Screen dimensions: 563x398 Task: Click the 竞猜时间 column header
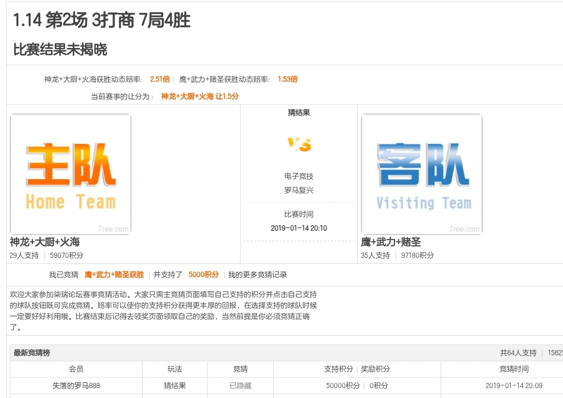coord(513,369)
